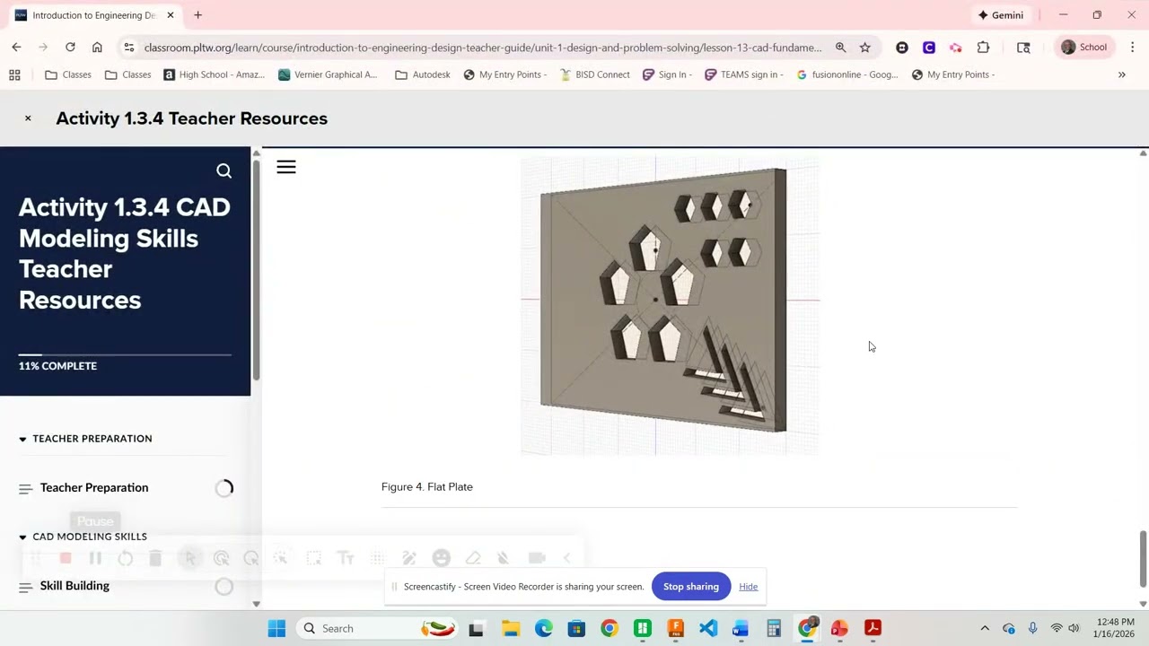Open Task View from the taskbar
This screenshot has width=1149, height=646.
click(476, 628)
